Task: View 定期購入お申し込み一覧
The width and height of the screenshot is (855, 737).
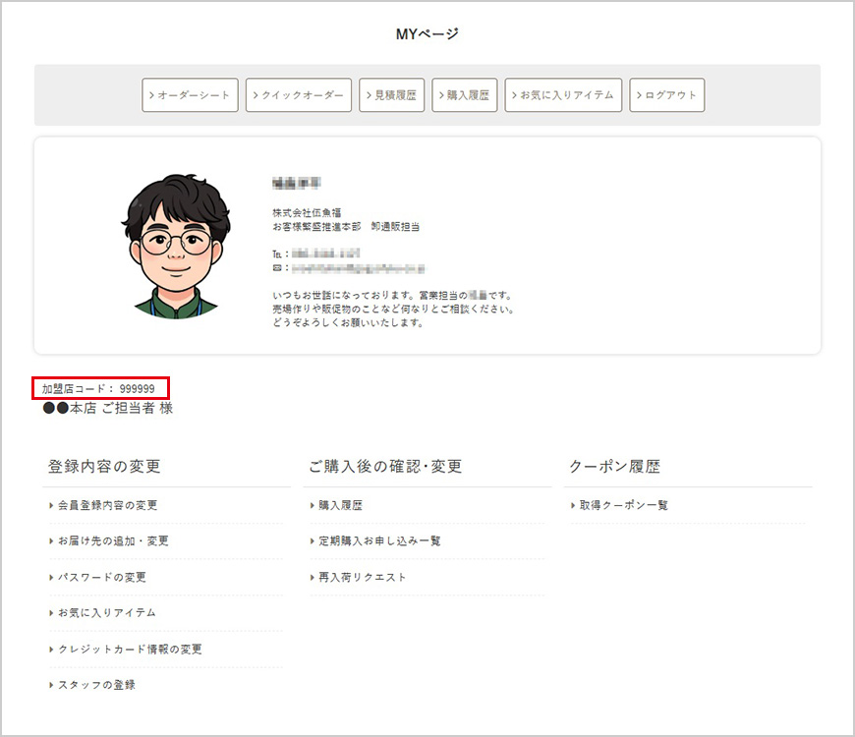Action: 379,541
